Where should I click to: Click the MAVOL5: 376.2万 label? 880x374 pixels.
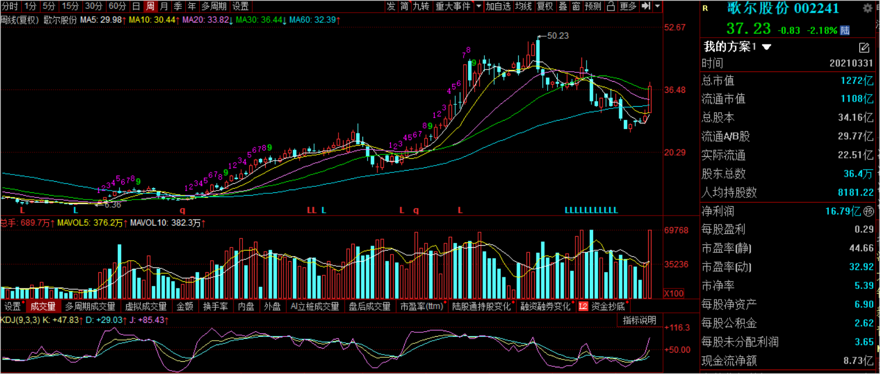point(92,223)
